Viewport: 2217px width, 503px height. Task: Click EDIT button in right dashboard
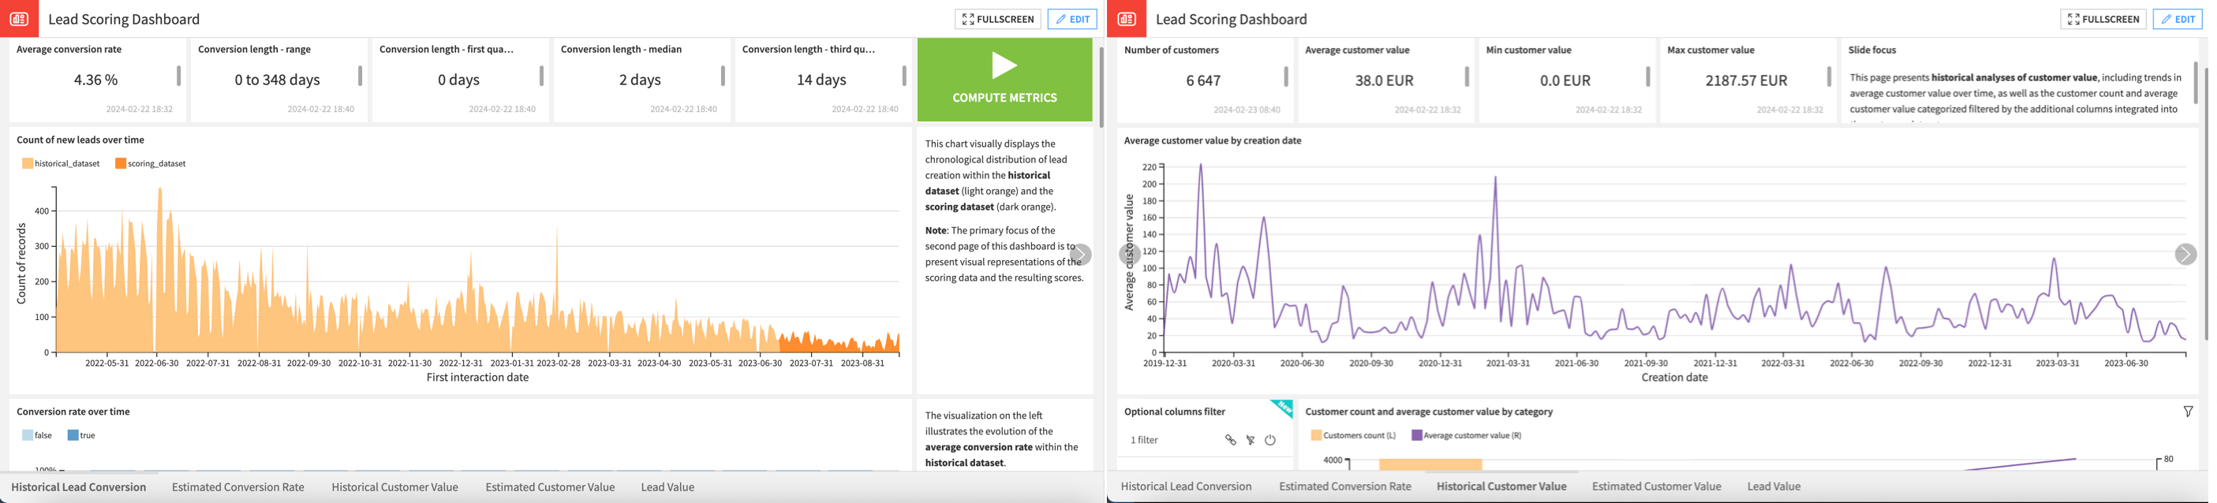point(2178,19)
